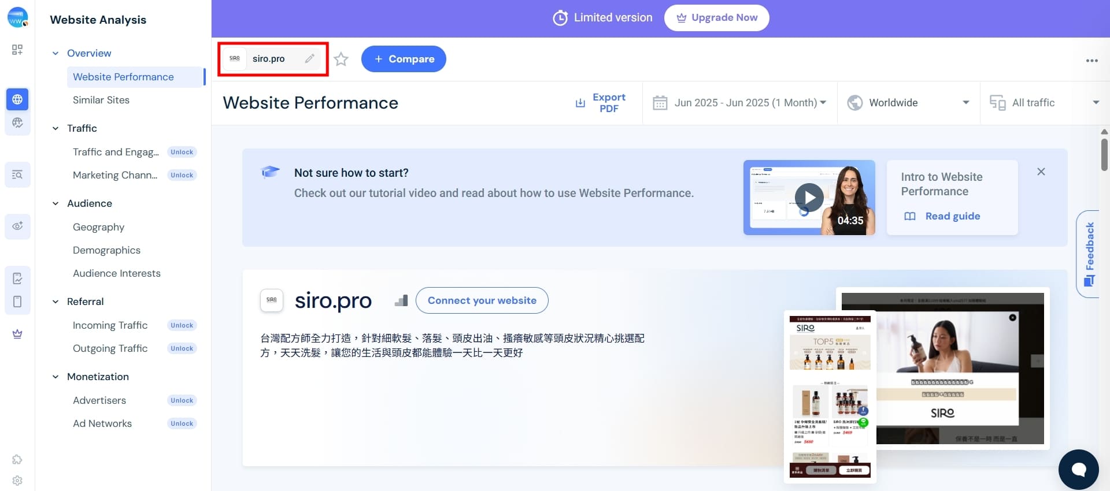Open Audience Interests page
This screenshot has height=491, width=1110.
point(117,273)
